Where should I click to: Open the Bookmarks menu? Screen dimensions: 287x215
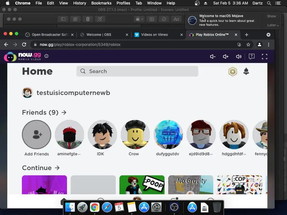(101, 3)
